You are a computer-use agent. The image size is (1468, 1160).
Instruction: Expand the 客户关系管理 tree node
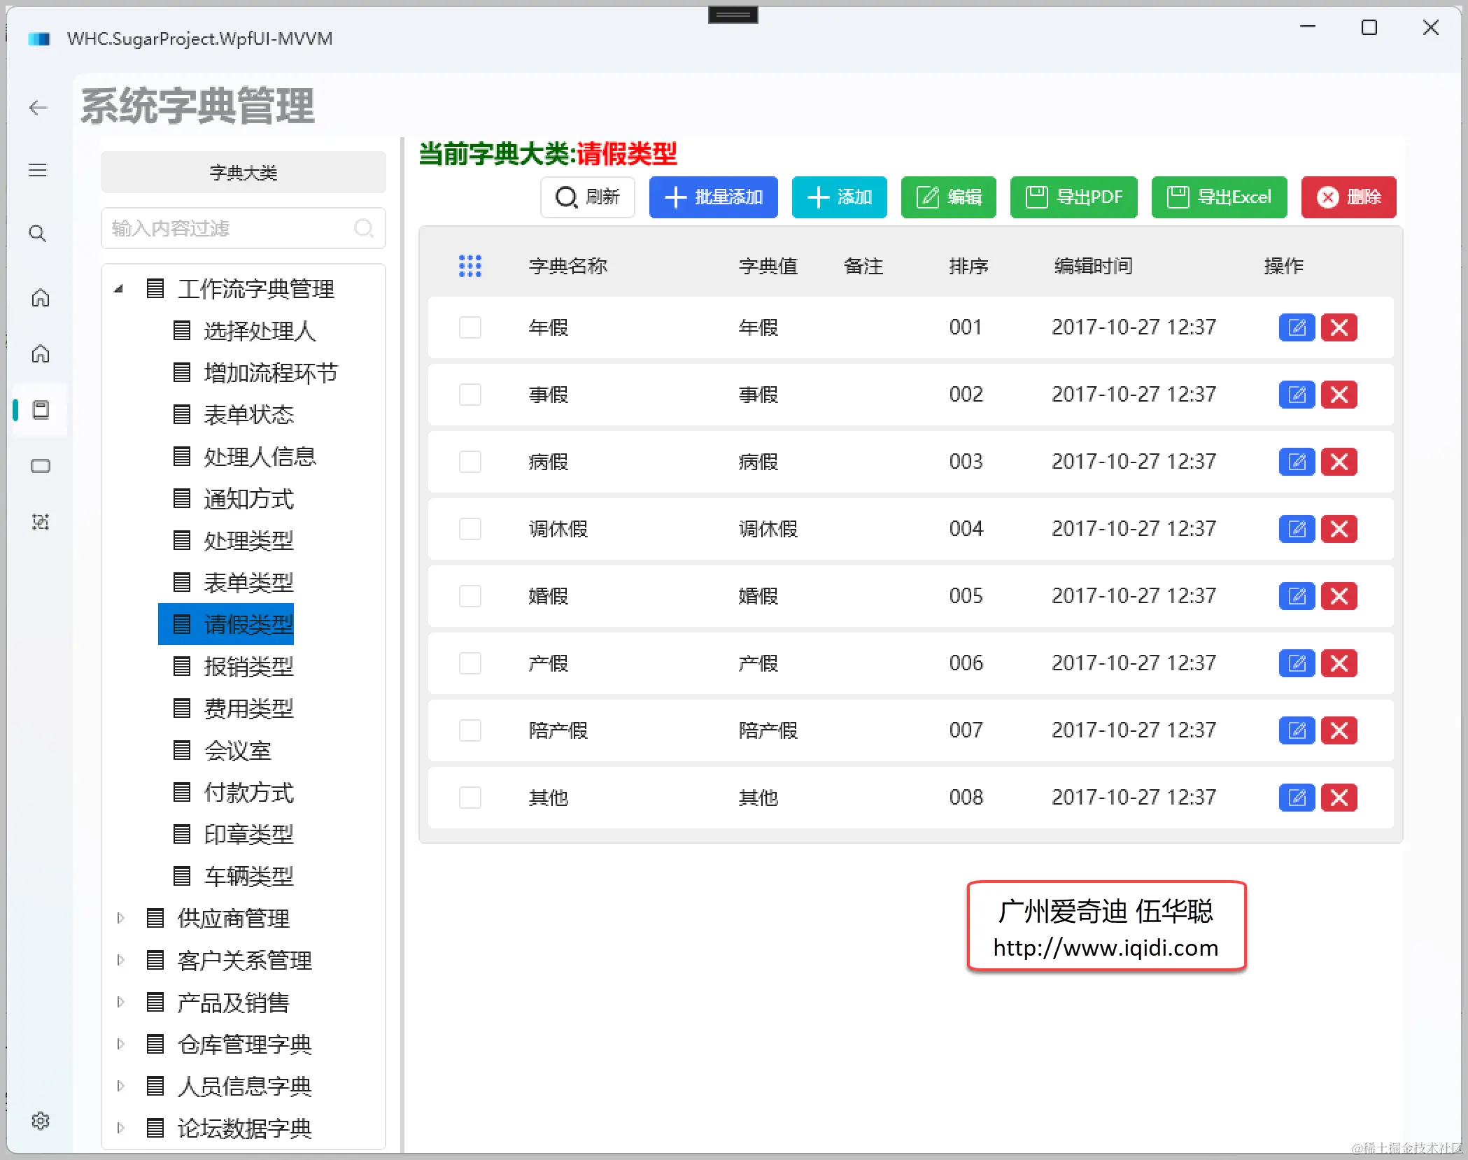pos(120,960)
